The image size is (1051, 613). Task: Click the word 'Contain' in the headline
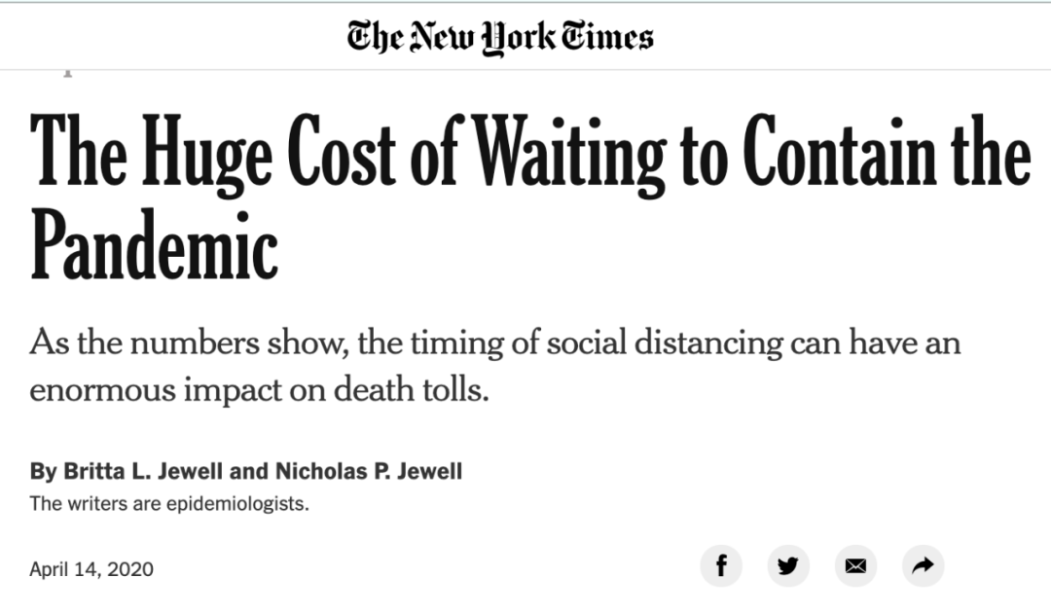coord(840,150)
